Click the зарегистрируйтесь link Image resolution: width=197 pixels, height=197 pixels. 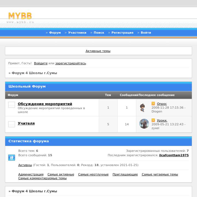pyautogui.click(x=71, y=63)
